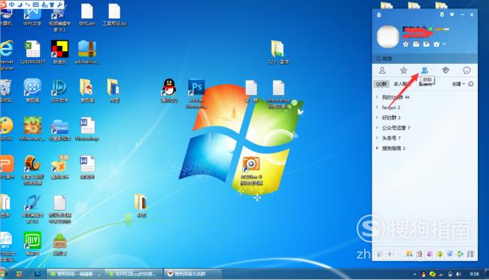Viewport: 489px width, 280px height.
Task: Select the QQ群 sub-tab
Action: click(381, 84)
